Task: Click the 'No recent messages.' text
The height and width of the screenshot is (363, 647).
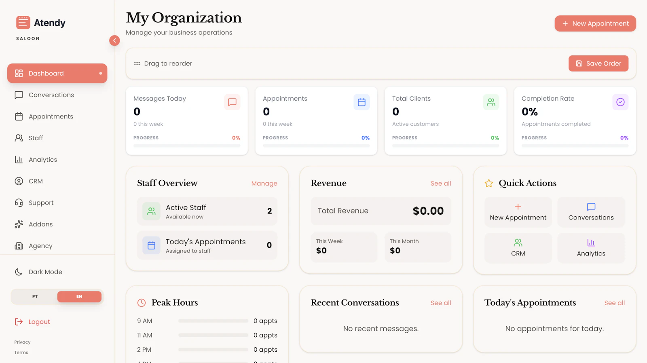Action: coord(381,329)
